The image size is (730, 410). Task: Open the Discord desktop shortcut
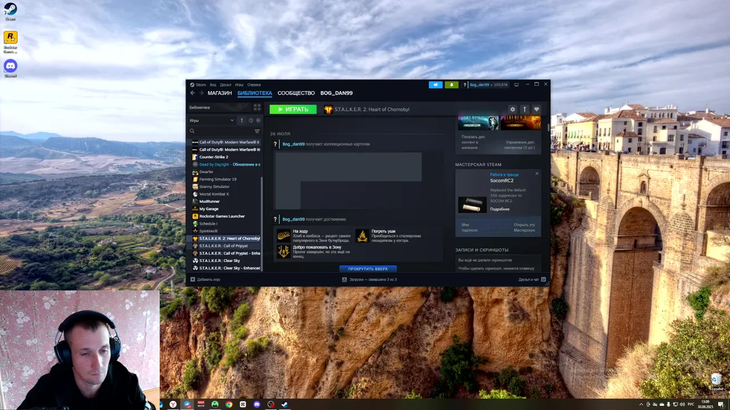point(10,68)
